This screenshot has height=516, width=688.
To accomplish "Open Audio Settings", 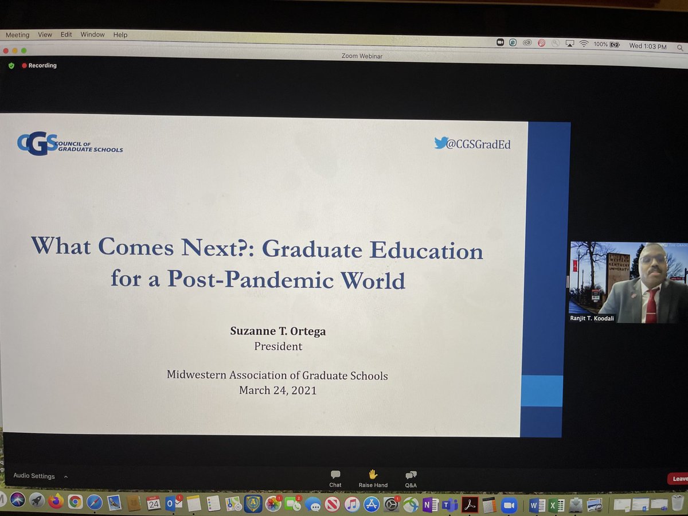I will click(x=34, y=476).
